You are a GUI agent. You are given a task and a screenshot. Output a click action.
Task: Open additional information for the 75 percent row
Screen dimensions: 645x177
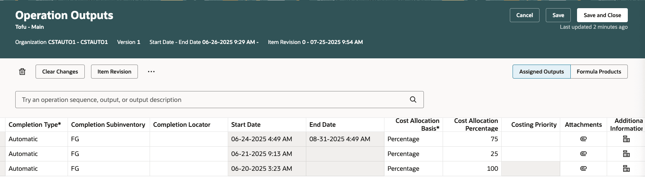626,139
